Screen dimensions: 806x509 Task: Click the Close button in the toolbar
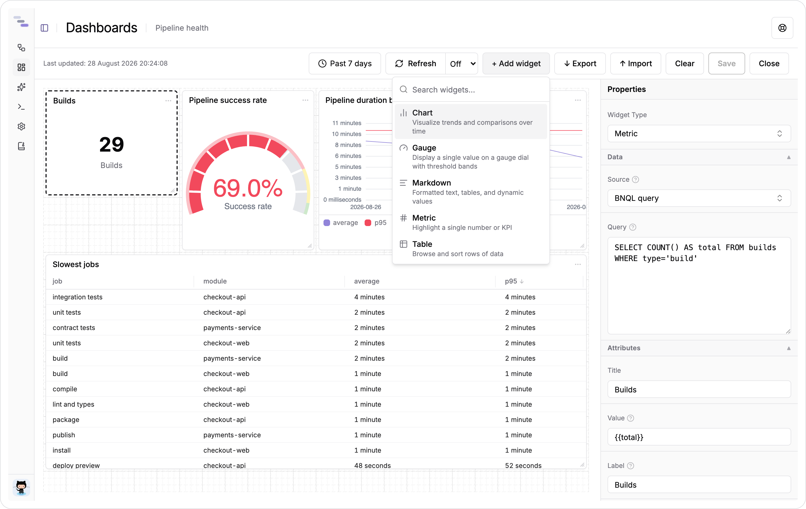pos(769,63)
